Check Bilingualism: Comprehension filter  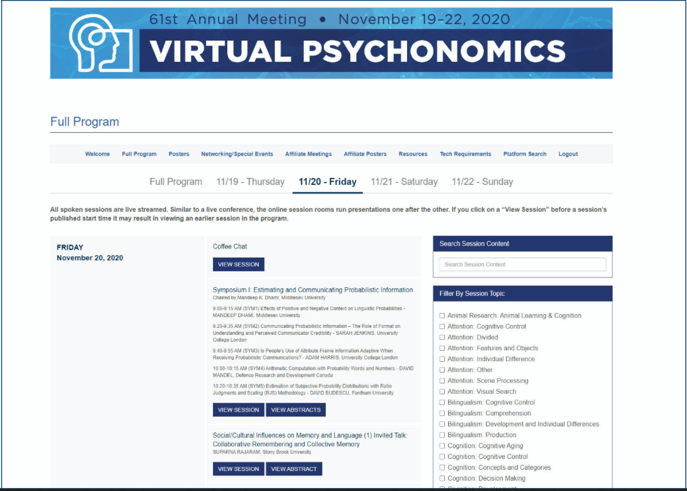(x=442, y=414)
